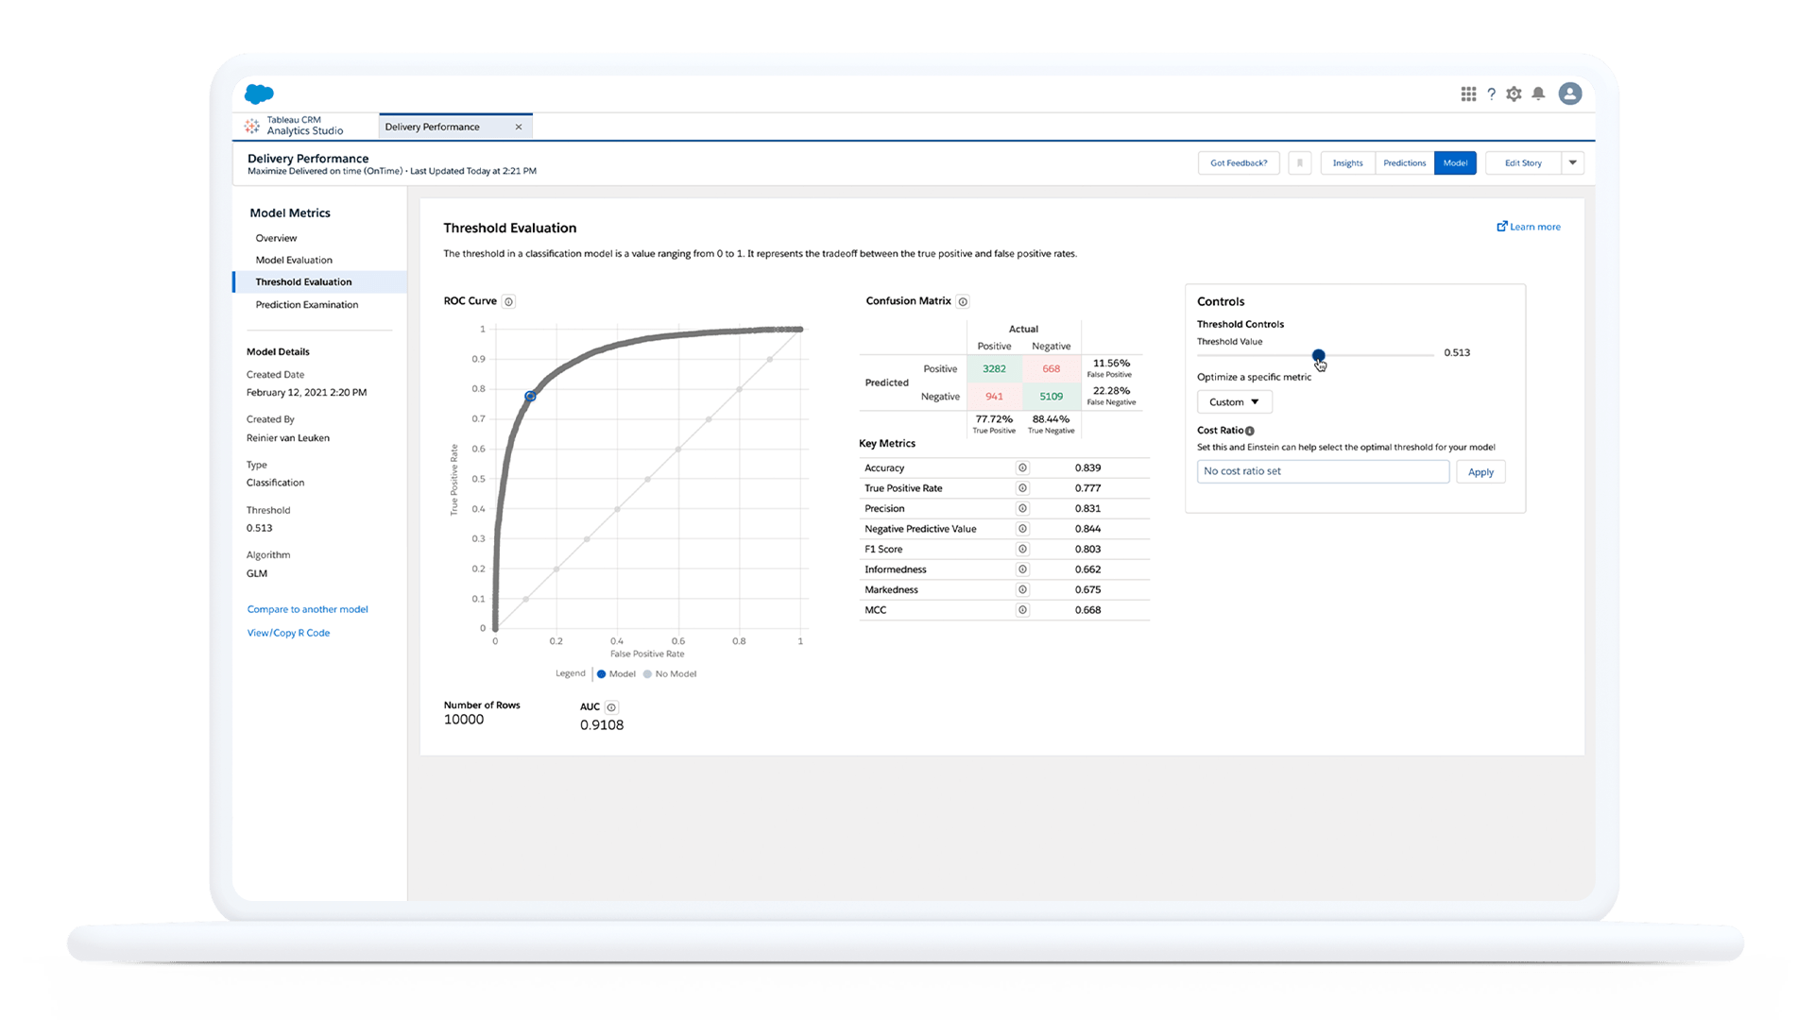Select the Prediction Examination menu item
This screenshot has height=1020, width=1814.
(x=306, y=304)
